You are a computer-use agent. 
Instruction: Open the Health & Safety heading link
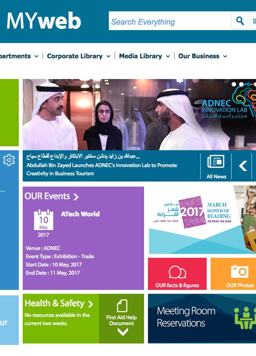point(54,303)
